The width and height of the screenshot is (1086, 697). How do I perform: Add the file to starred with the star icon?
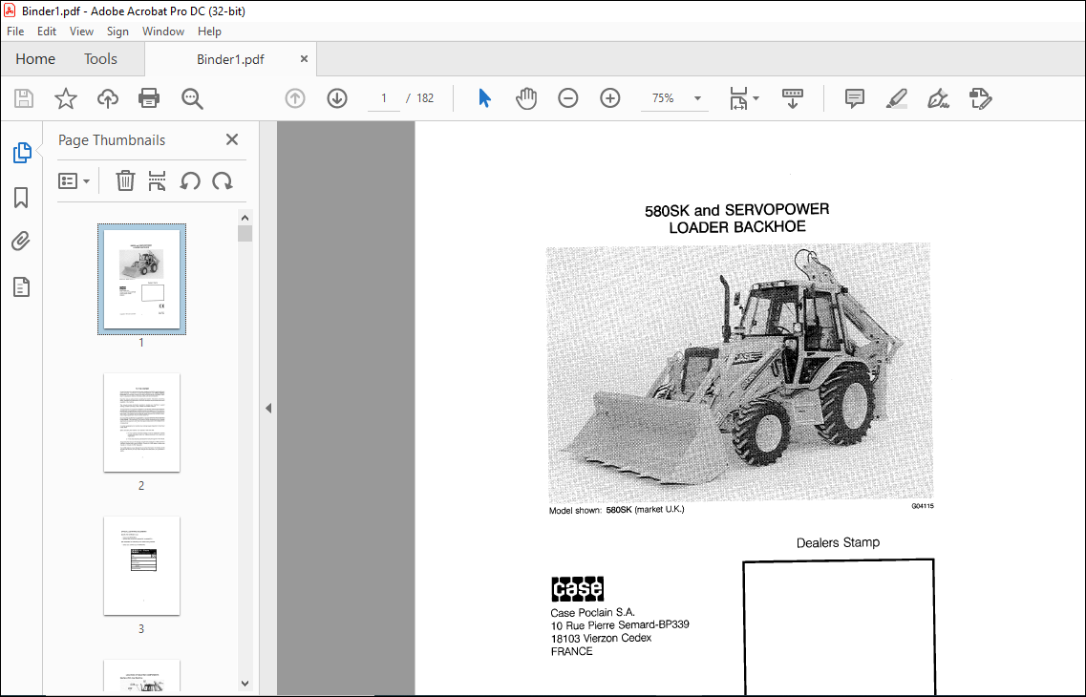coord(66,98)
